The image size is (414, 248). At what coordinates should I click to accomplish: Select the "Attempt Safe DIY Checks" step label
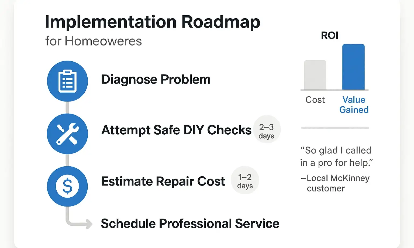point(176,130)
